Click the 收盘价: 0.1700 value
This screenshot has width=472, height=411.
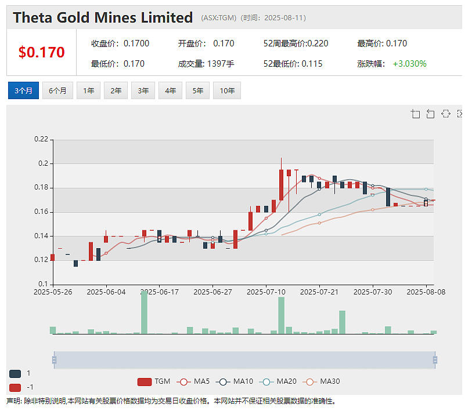tap(120, 43)
